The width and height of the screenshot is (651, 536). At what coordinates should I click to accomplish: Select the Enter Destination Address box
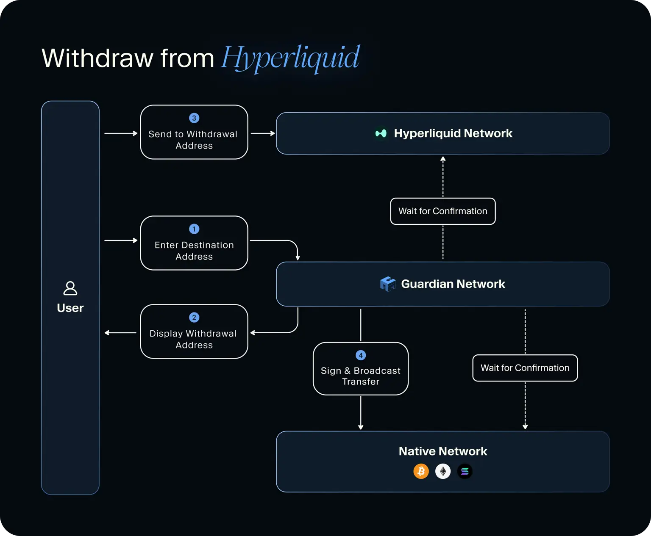click(194, 243)
